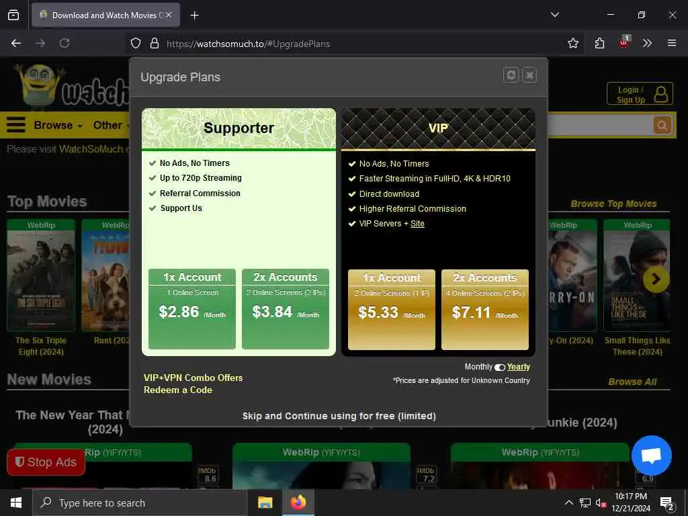Choose VIP 2x Accounts $7.11 plan

pos(485,310)
